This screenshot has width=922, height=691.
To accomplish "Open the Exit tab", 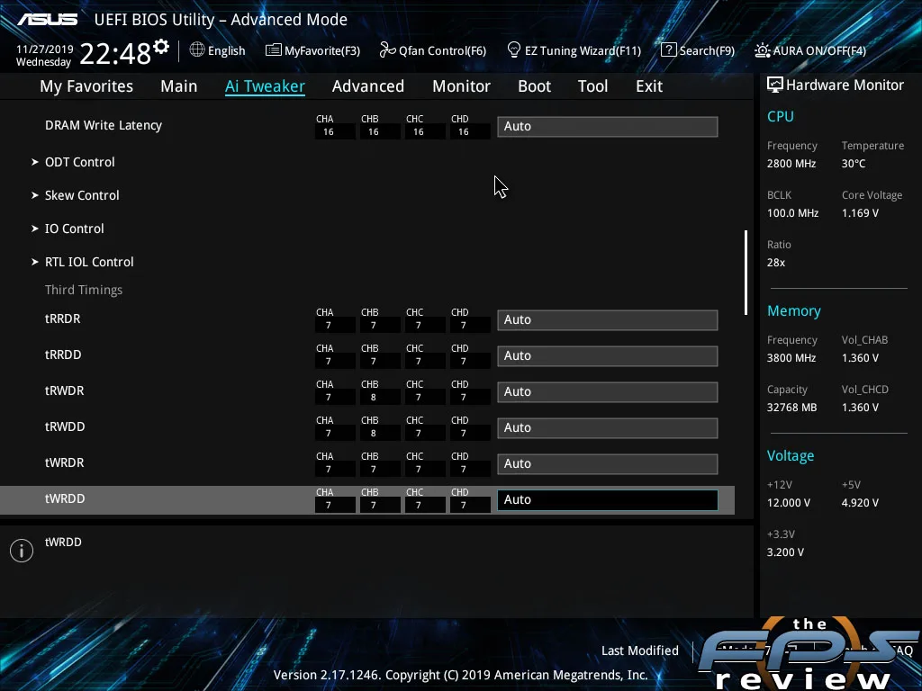I will pos(649,86).
